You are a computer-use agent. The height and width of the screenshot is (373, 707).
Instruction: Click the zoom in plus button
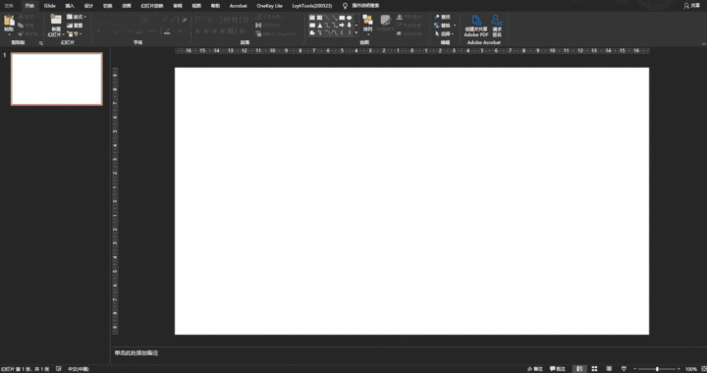[x=679, y=369]
